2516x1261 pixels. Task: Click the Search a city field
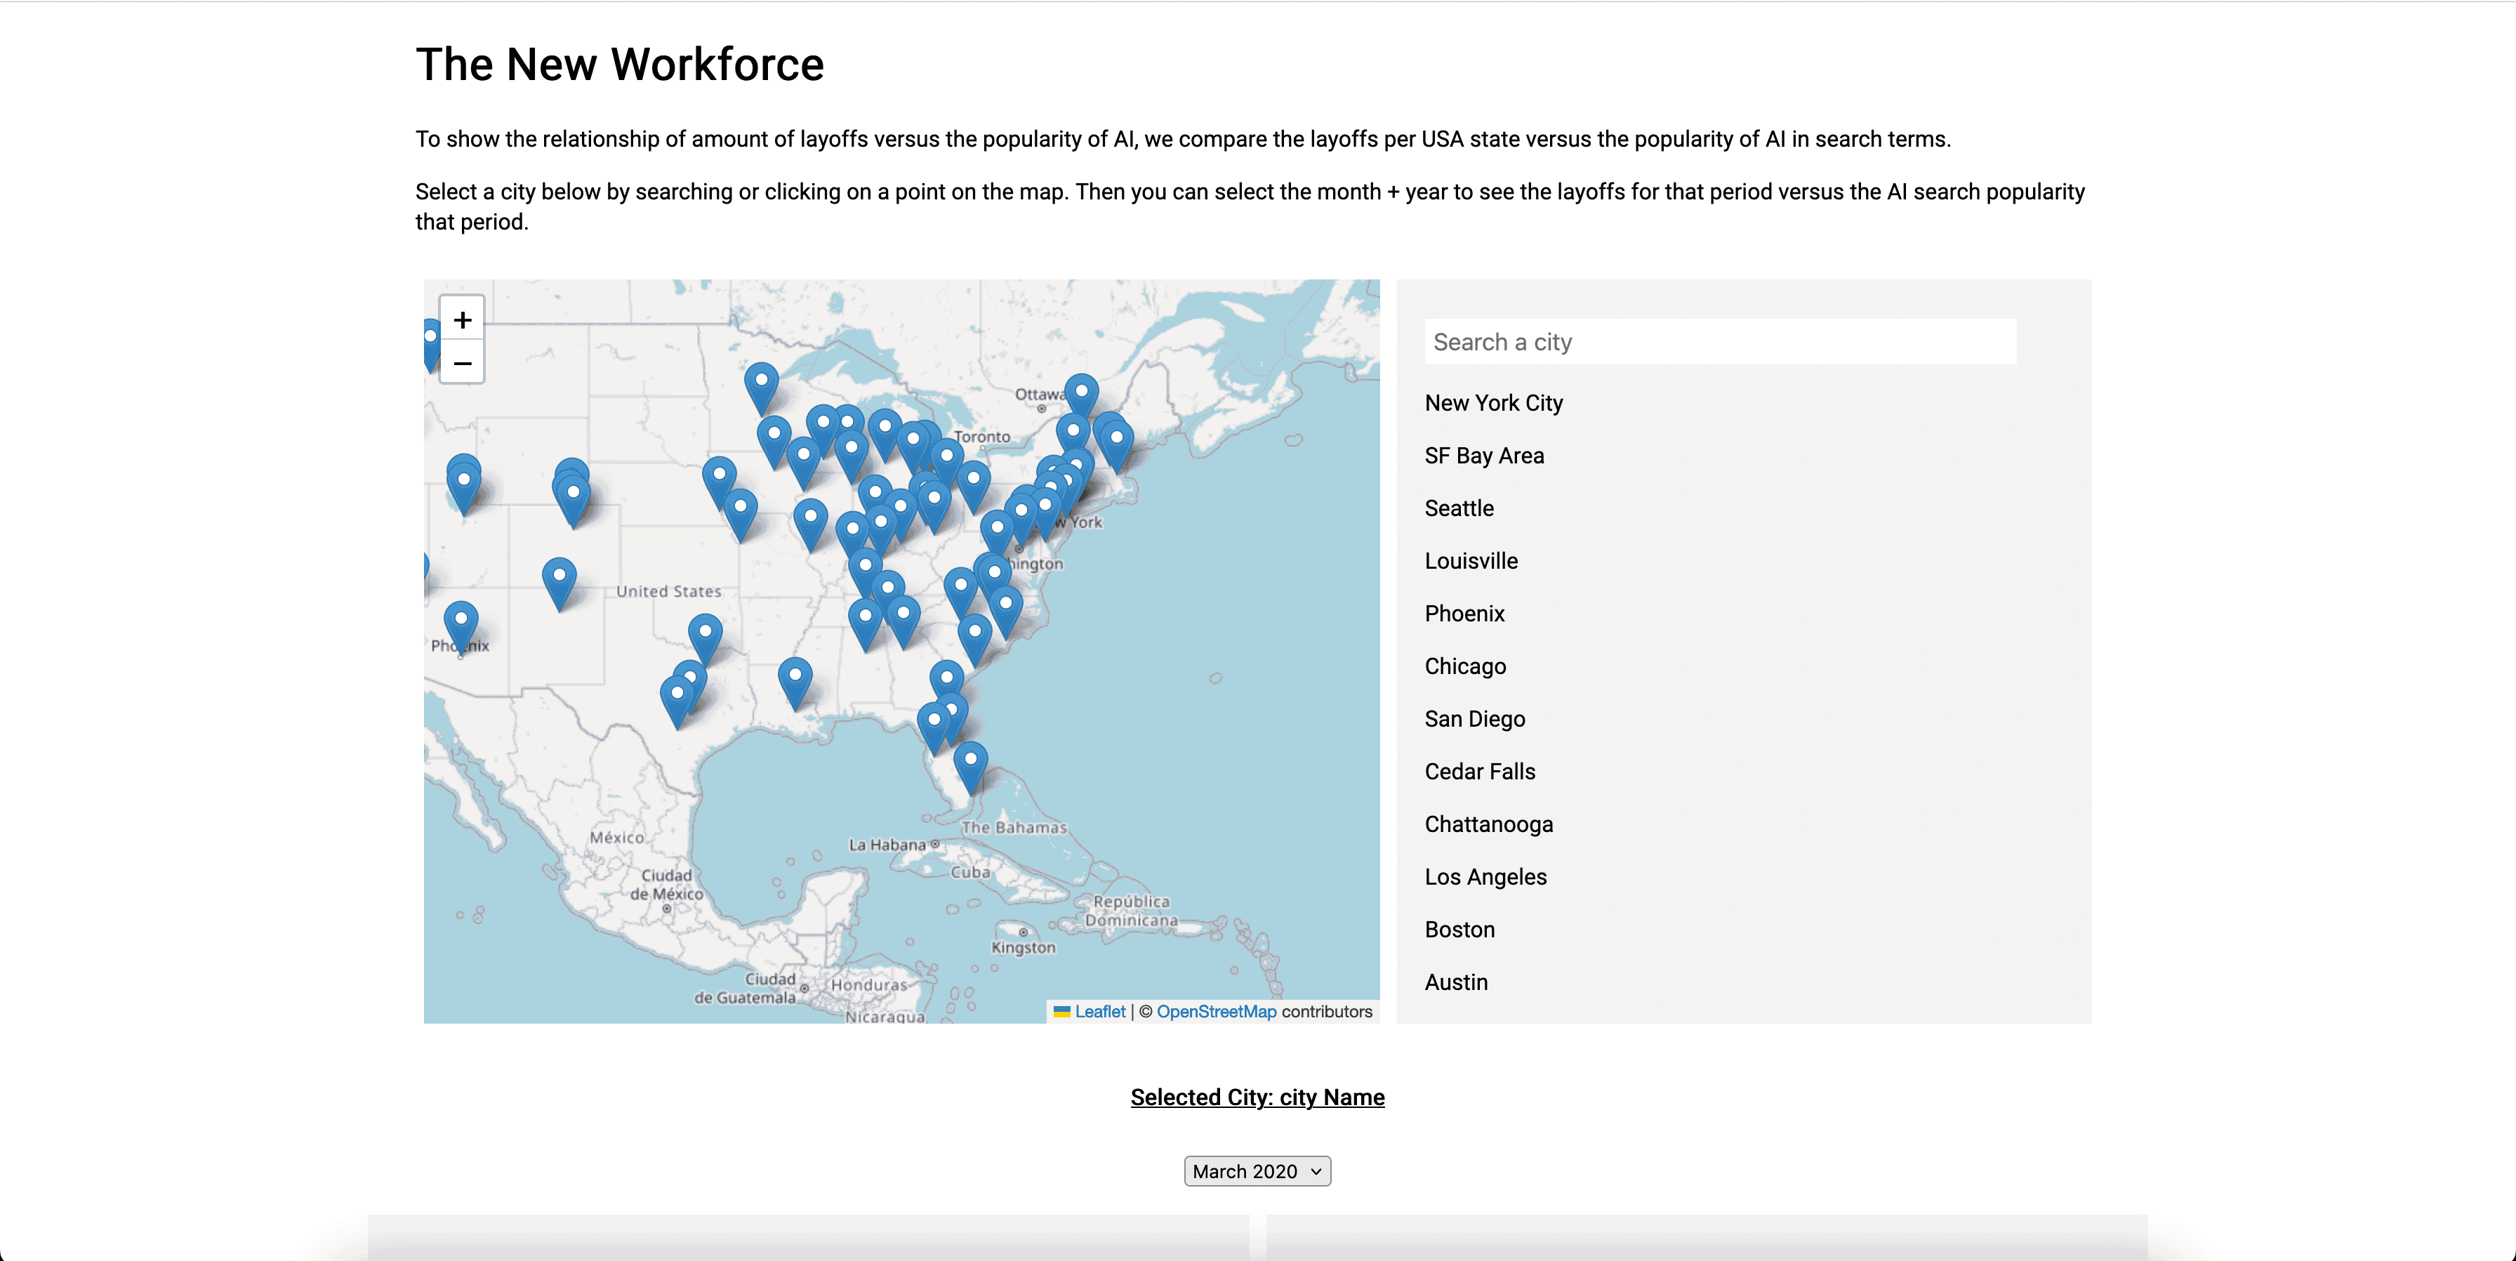tap(1719, 342)
